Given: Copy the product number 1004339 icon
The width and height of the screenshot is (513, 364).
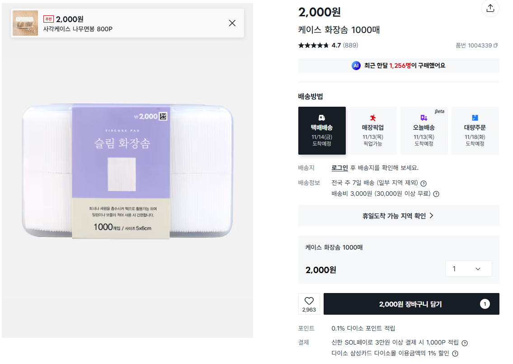Looking at the screenshot, I should [495, 45].
